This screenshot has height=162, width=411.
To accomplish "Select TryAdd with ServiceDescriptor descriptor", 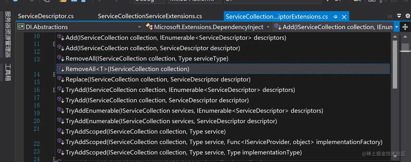I will (223, 100).
